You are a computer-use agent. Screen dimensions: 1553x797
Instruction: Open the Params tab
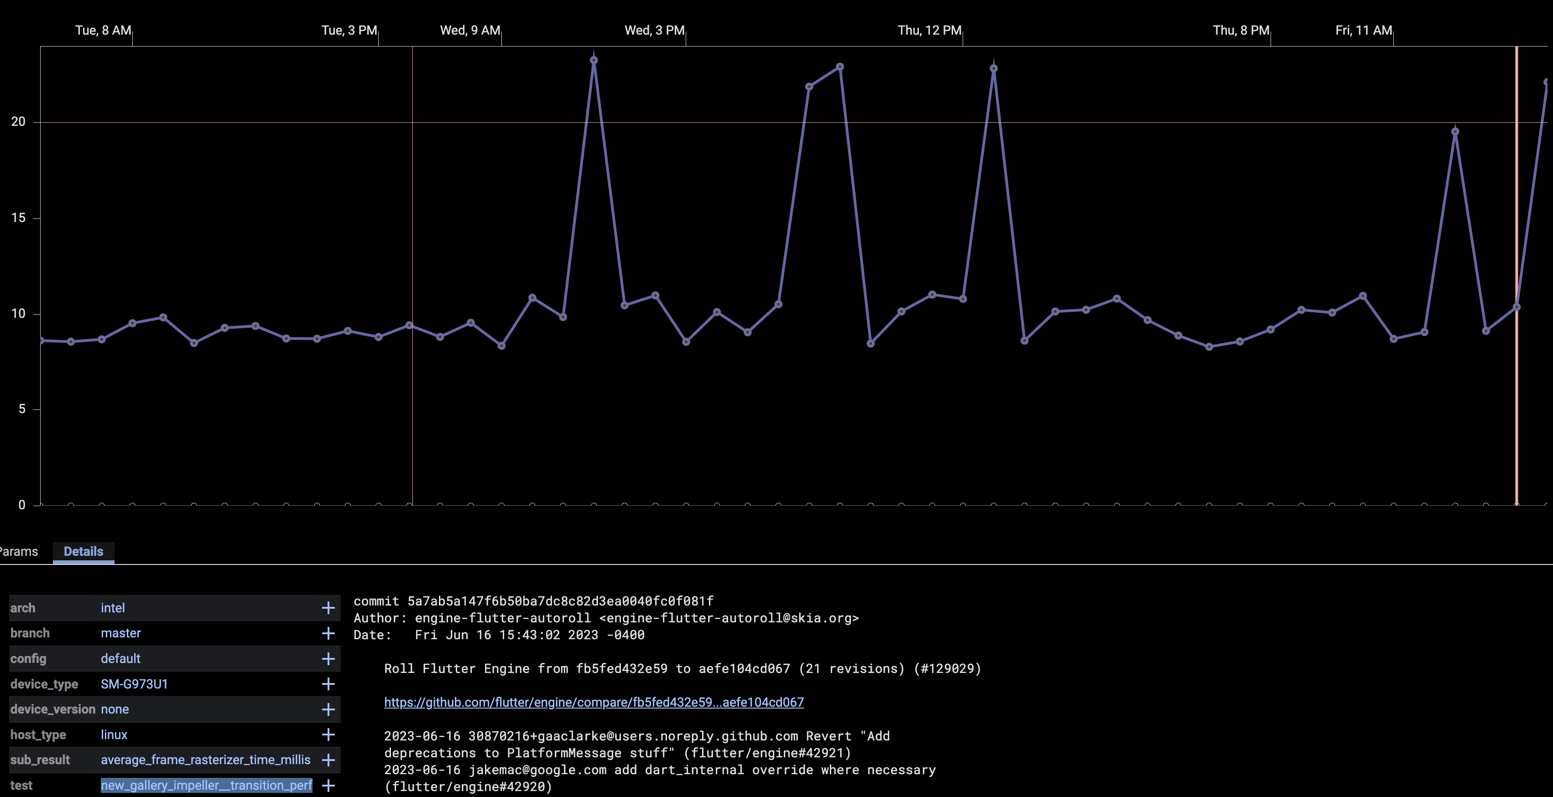pyautogui.click(x=18, y=551)
